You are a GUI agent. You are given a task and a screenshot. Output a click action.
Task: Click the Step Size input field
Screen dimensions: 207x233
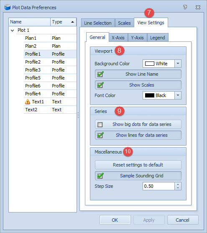(x=158, y=186)
